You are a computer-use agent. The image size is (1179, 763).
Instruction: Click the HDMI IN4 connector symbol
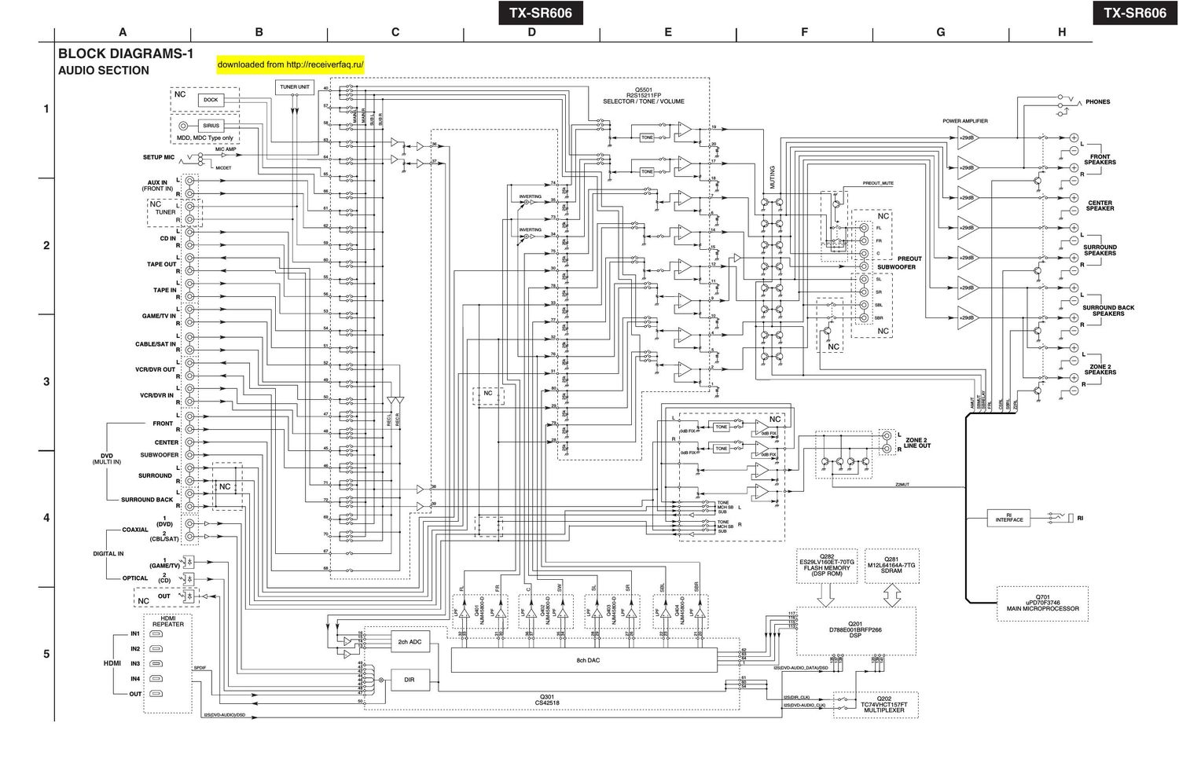click(x=156, y=679)
